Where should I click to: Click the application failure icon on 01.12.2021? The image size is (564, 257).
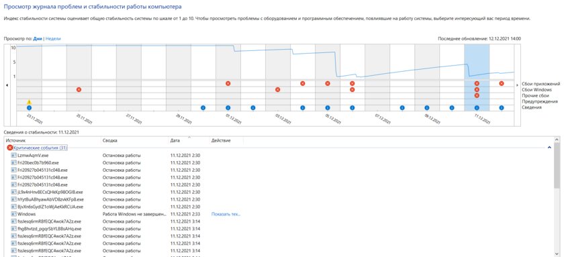[x=228, y=83]
